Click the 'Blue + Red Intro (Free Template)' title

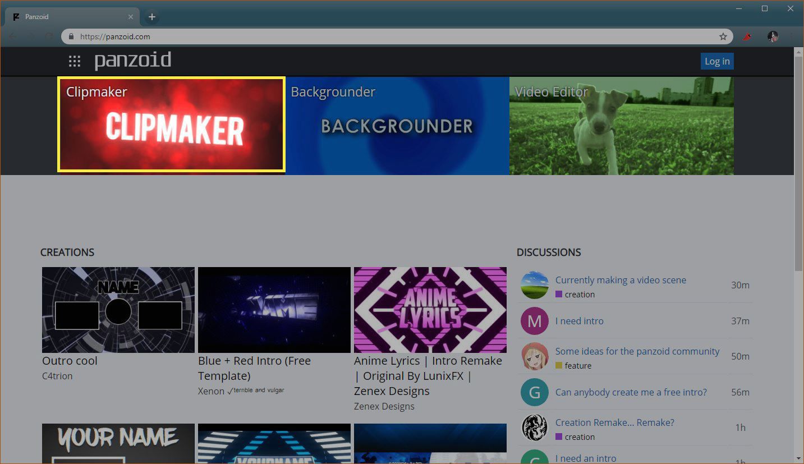[254, 368]
